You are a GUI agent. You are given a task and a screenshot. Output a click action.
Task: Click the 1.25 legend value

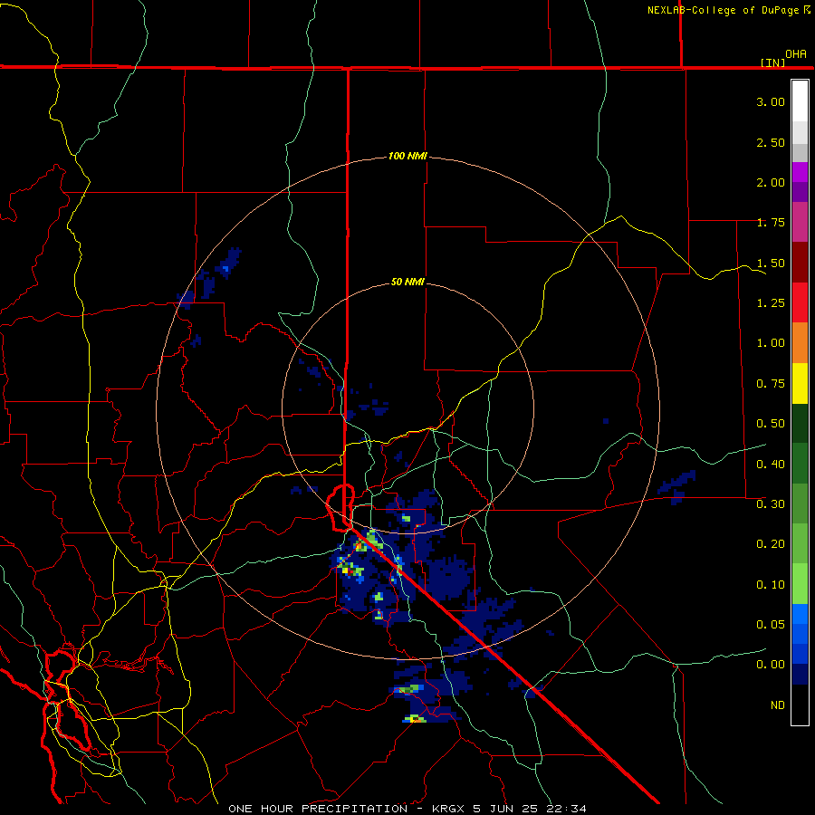tap(771, 303)
